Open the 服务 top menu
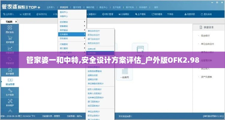Image resolution: width=225 pixels, height=120 pixels. pyautogui.click(x=156, y=7)
